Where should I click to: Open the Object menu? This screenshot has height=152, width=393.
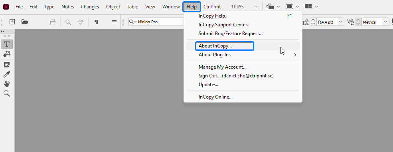(x=113, y=7)
